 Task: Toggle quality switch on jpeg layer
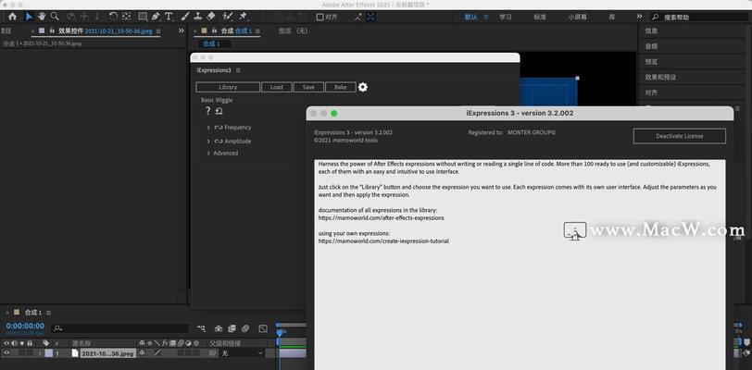[157, 352]
